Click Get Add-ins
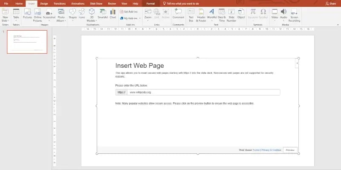The width and height of the screenshot is (341, 170). 129,12
